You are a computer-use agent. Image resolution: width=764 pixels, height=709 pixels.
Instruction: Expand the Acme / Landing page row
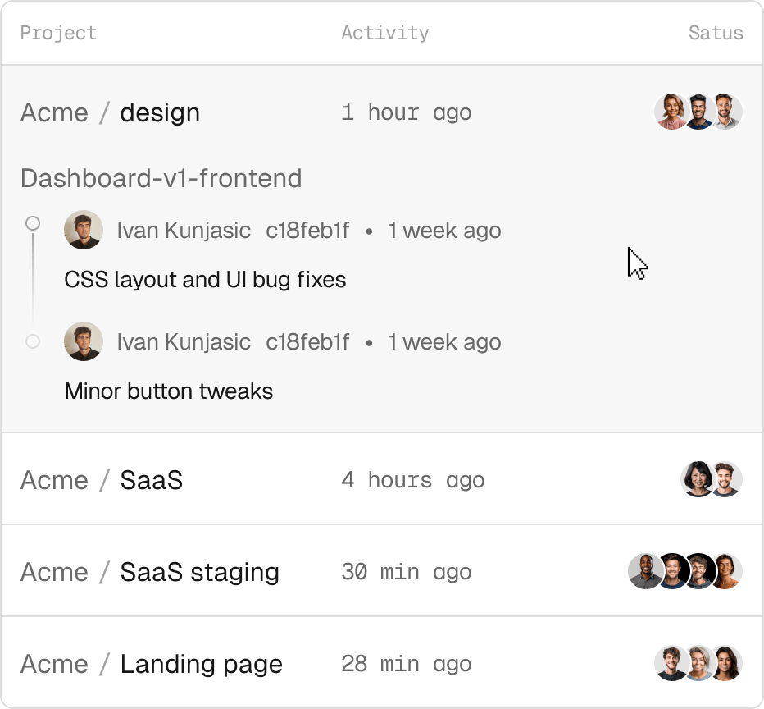(x=201, y=664)
